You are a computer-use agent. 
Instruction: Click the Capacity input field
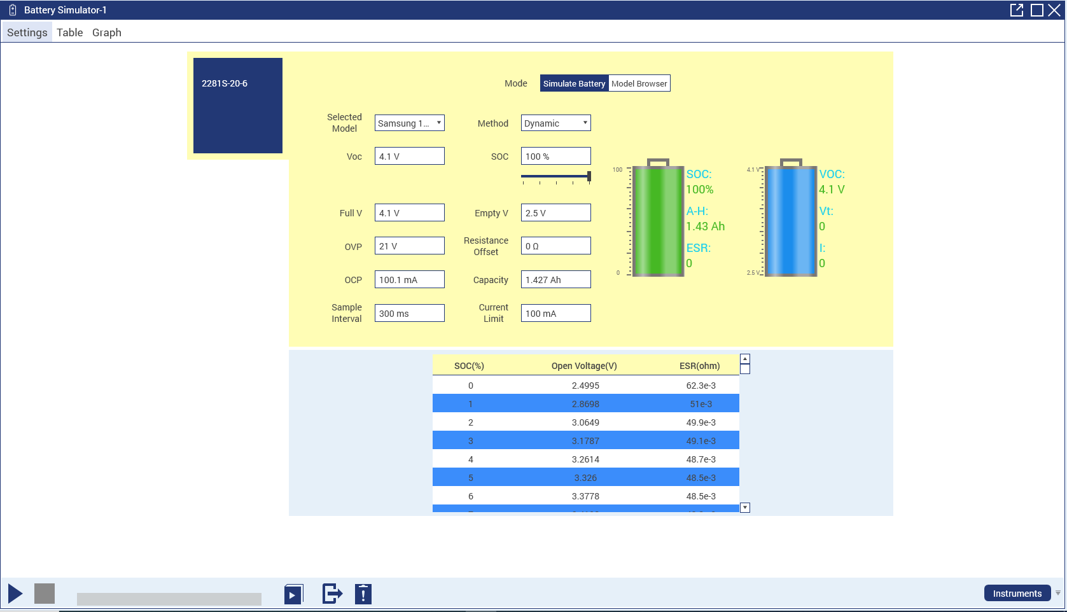[555, 280]
